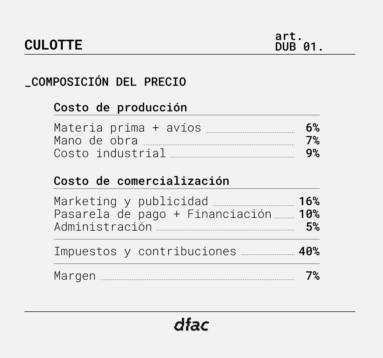
Task: Click the art. DUB 01. article code
Action: point(299,42)
